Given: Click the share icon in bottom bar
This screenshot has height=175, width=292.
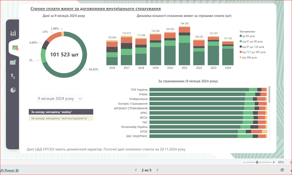Looking at the screenshot, I should pos(282,170).
